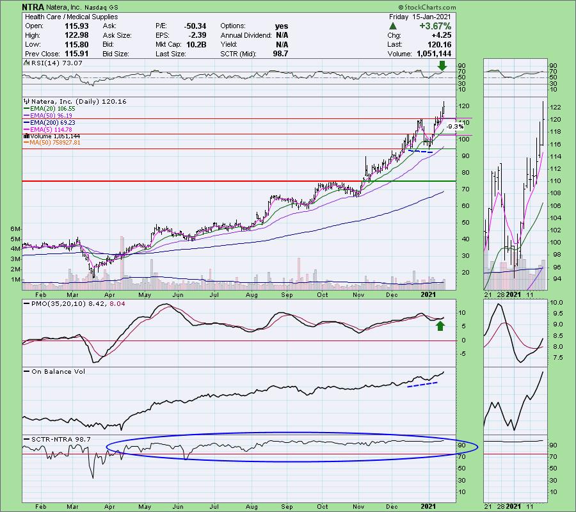Click the Nasdaq GS exchange label

point(100,8)
